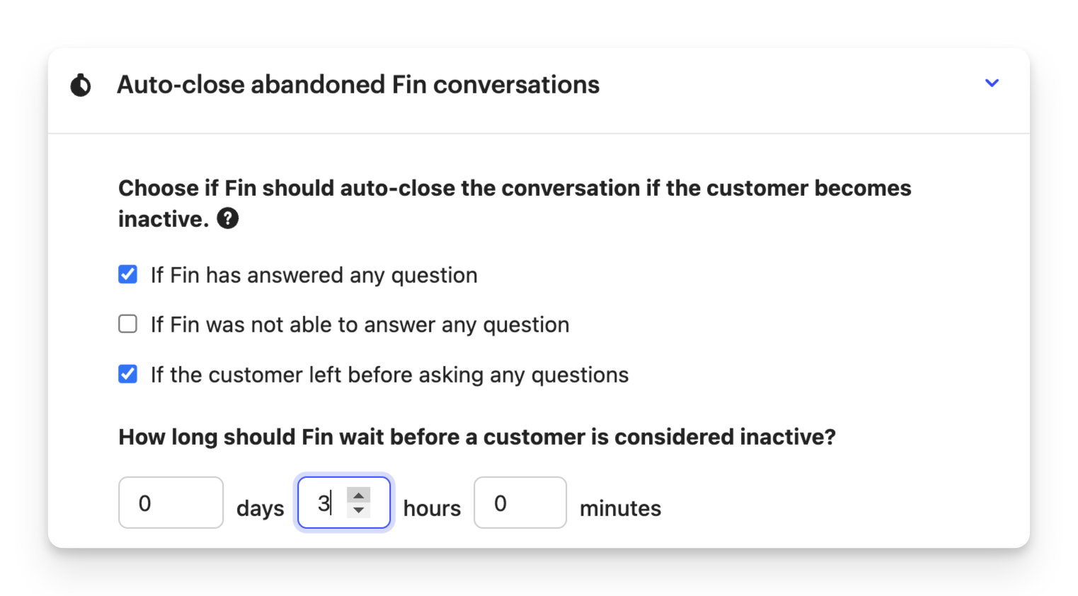The width and height of the screenshot is (1078, 596).
Task: Enable the 'If Fin was not able to answer' checkbox
Action: click(128, 324)
